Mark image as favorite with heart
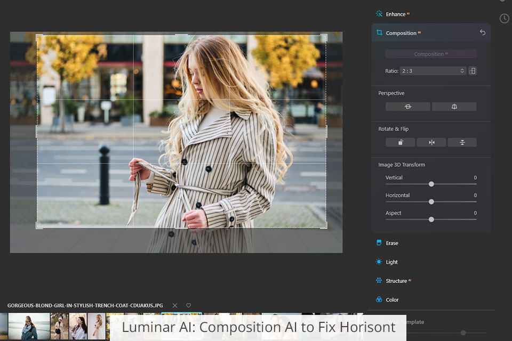The image size is (512, 341). [x=188, y=305]
